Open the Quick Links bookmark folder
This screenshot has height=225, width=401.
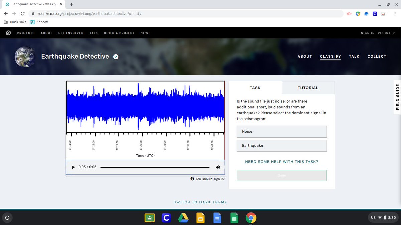15,22
